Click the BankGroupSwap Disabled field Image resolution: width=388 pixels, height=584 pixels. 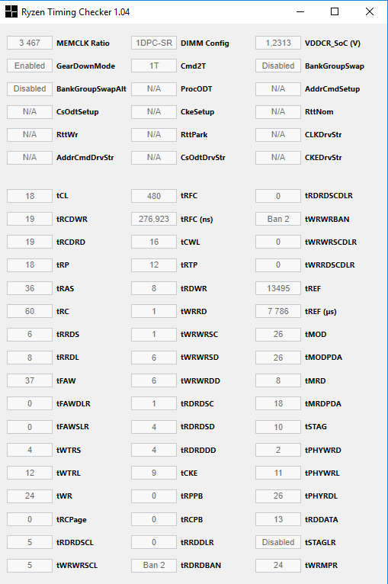click(278, 66)
